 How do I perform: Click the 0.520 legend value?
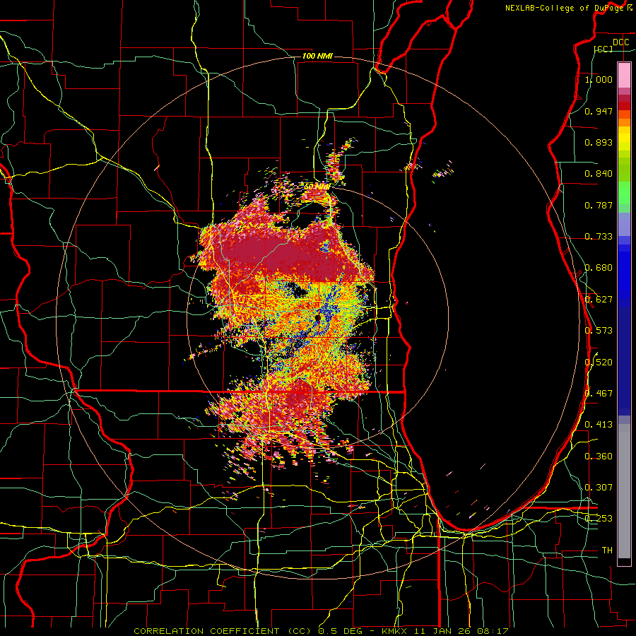[599, 362]
